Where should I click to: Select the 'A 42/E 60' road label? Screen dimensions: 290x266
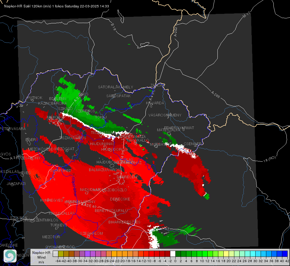(89, 206)
